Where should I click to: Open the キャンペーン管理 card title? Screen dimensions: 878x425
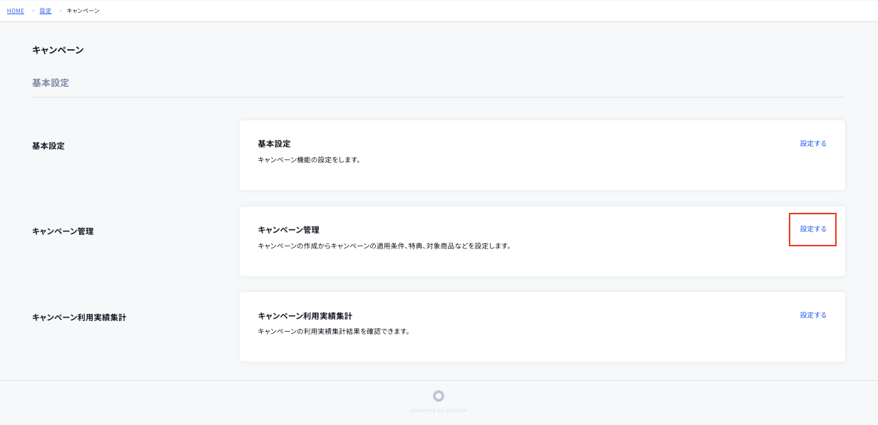click(289, 229)
